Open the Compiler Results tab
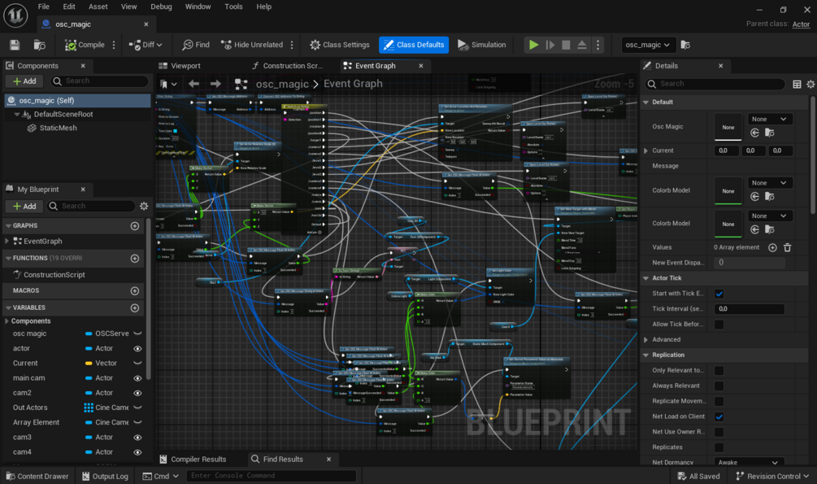This screenshot has width=817, height=484. [x=193, y=459]
